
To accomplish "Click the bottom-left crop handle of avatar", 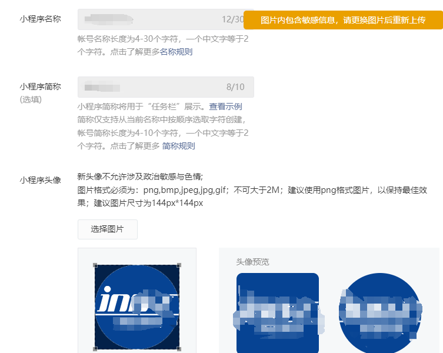I will tap(95, 349).
